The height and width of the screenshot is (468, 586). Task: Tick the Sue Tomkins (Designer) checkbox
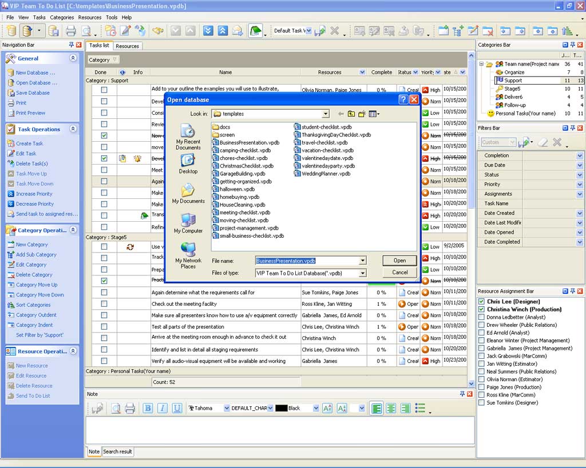pyautogui.click(x=481, y=403)
